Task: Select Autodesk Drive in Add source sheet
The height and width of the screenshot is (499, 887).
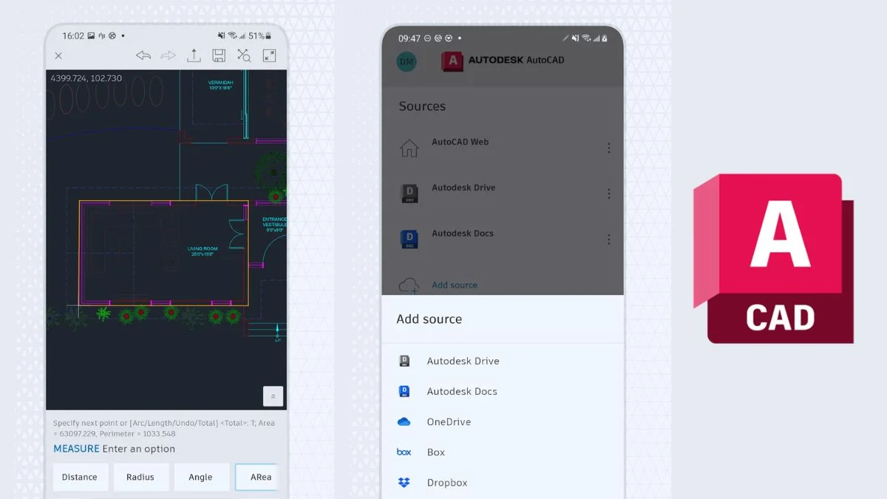Action: [x=503, y=361]
